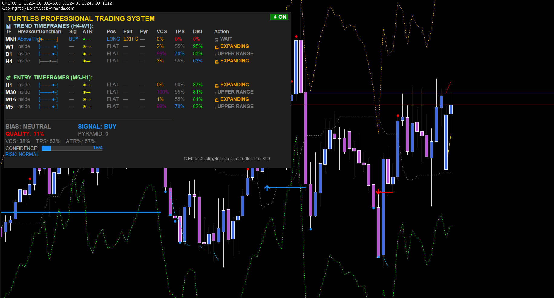Click the H1 row yellow ATR arrow
This screenshot has width=554, height=298.
pyautogui.click(x=87, y=85)
